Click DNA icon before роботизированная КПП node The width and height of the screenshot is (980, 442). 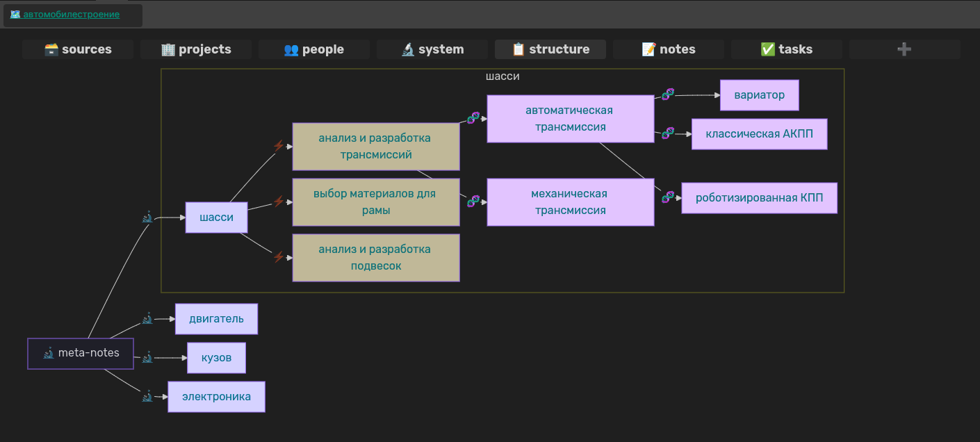pos(667,197)
